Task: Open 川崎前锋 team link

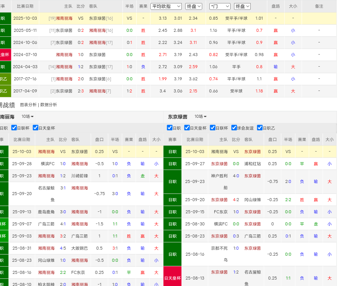Action: [80, 176]
